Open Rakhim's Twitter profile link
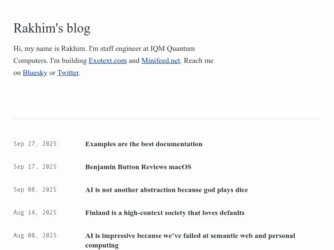The height and width of the screenshot is (250, 334). (x=68, y=72)
